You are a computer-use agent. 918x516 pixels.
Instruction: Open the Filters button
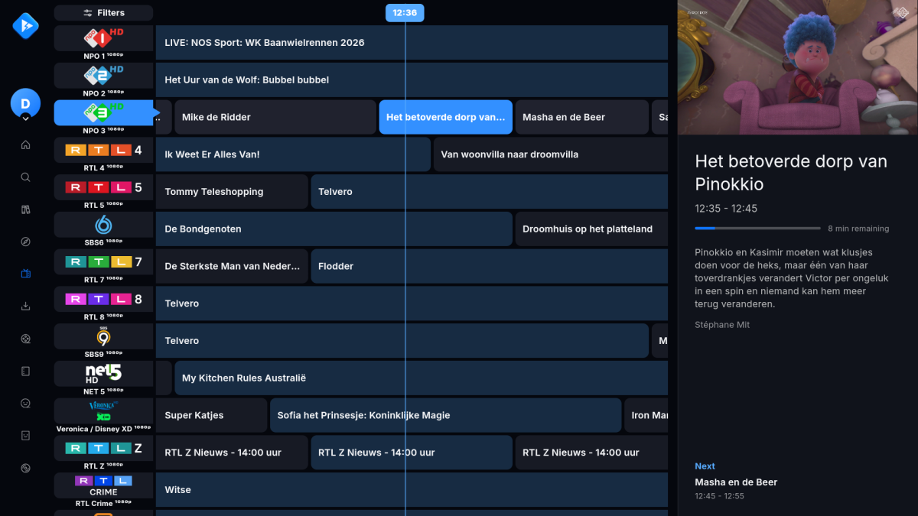click(103, 13)
